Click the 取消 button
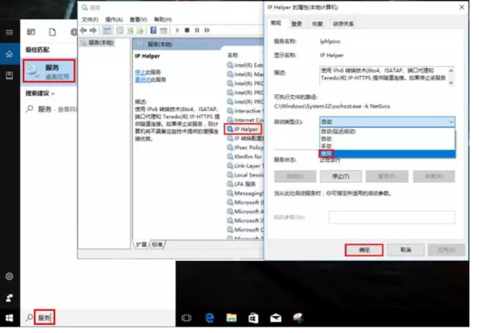Viewport: 479px width, 333px height. [x=406, y=250]
